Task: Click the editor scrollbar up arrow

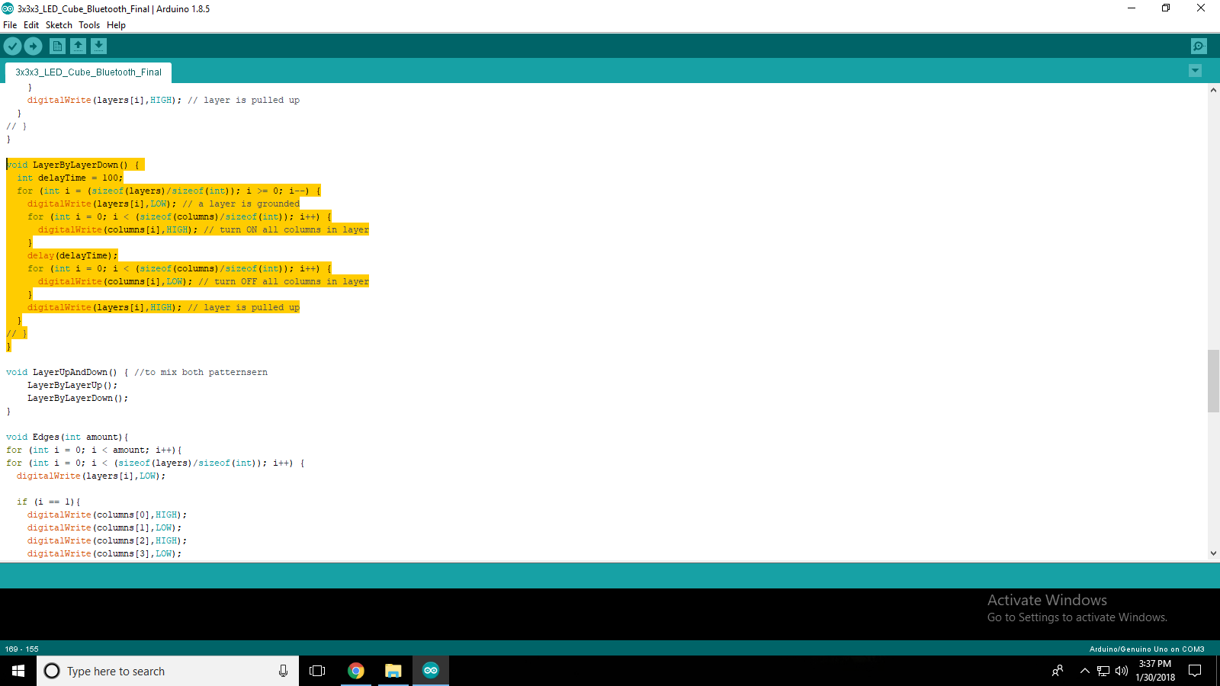Action: pyautogui.click(x=1213, y=90)
